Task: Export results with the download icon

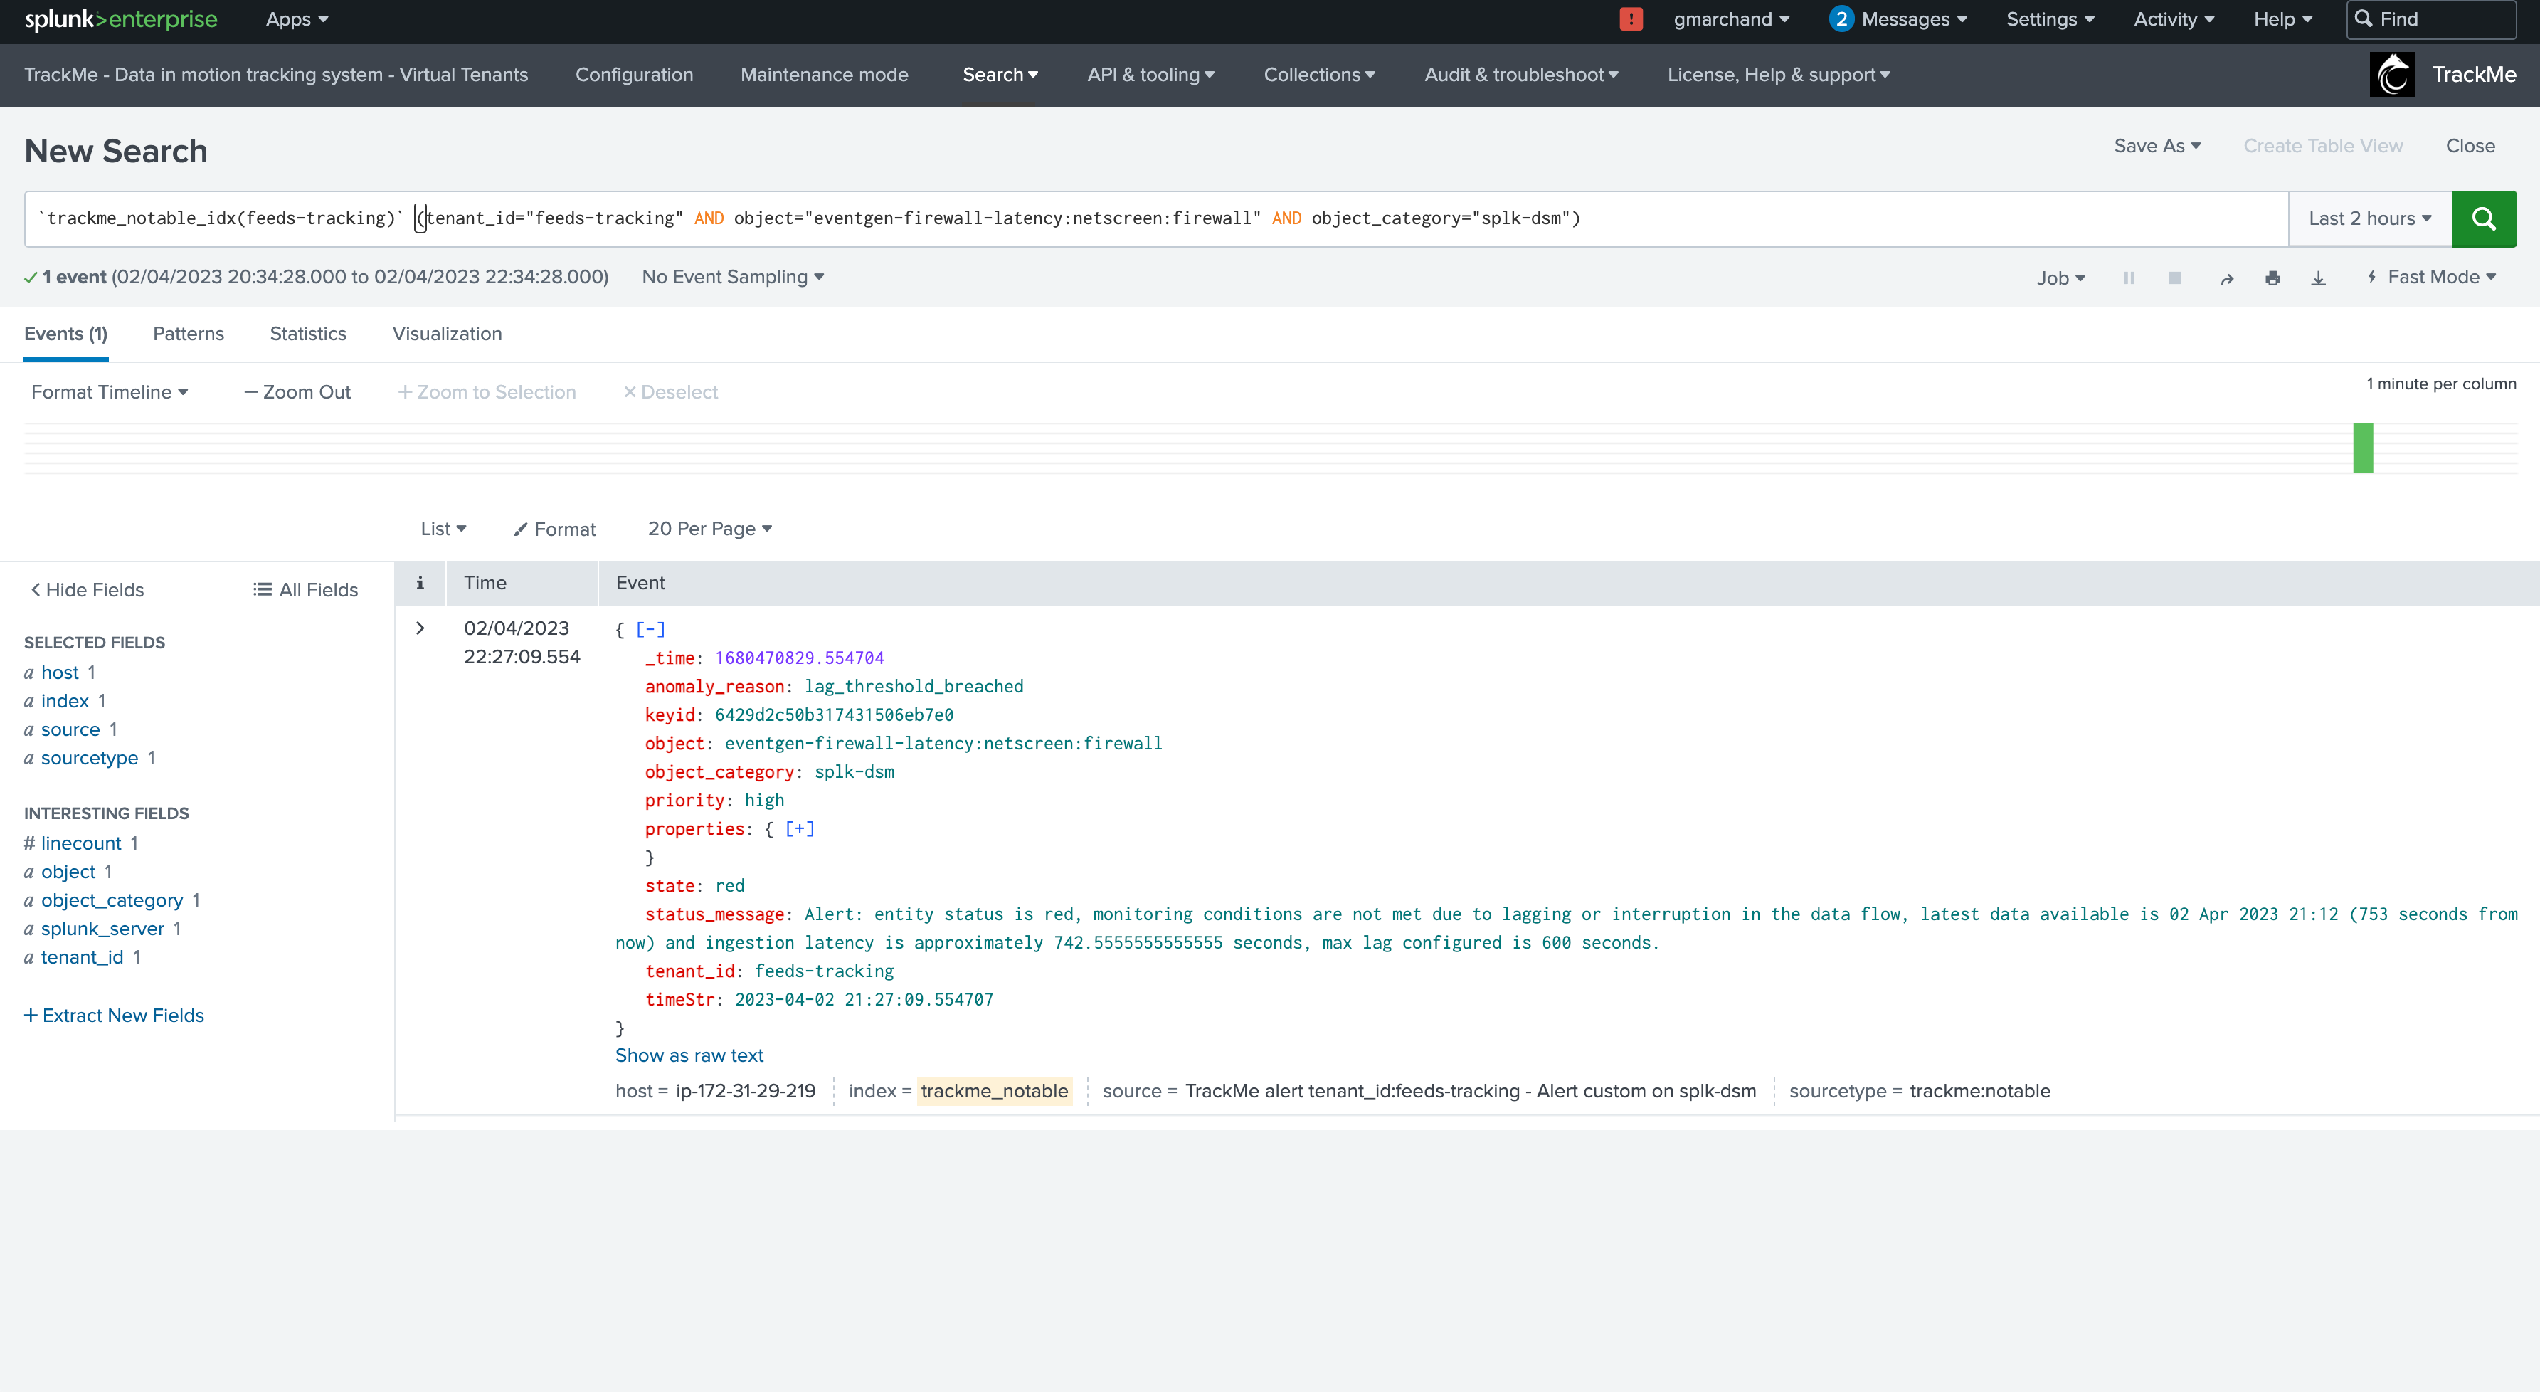Action: 2318,278
